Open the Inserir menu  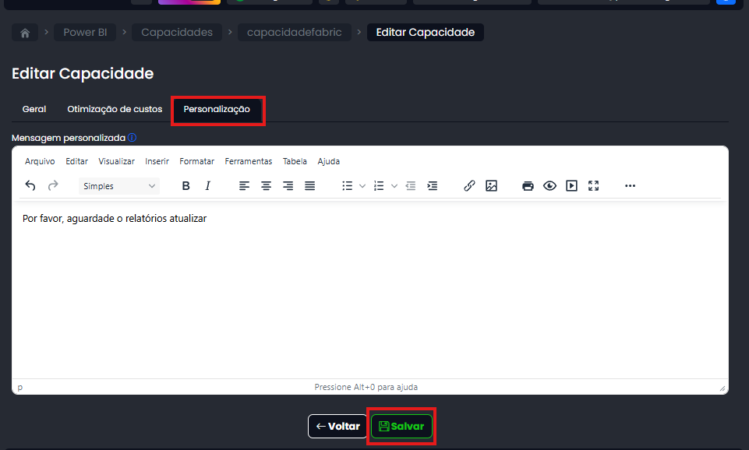(157, 161)
